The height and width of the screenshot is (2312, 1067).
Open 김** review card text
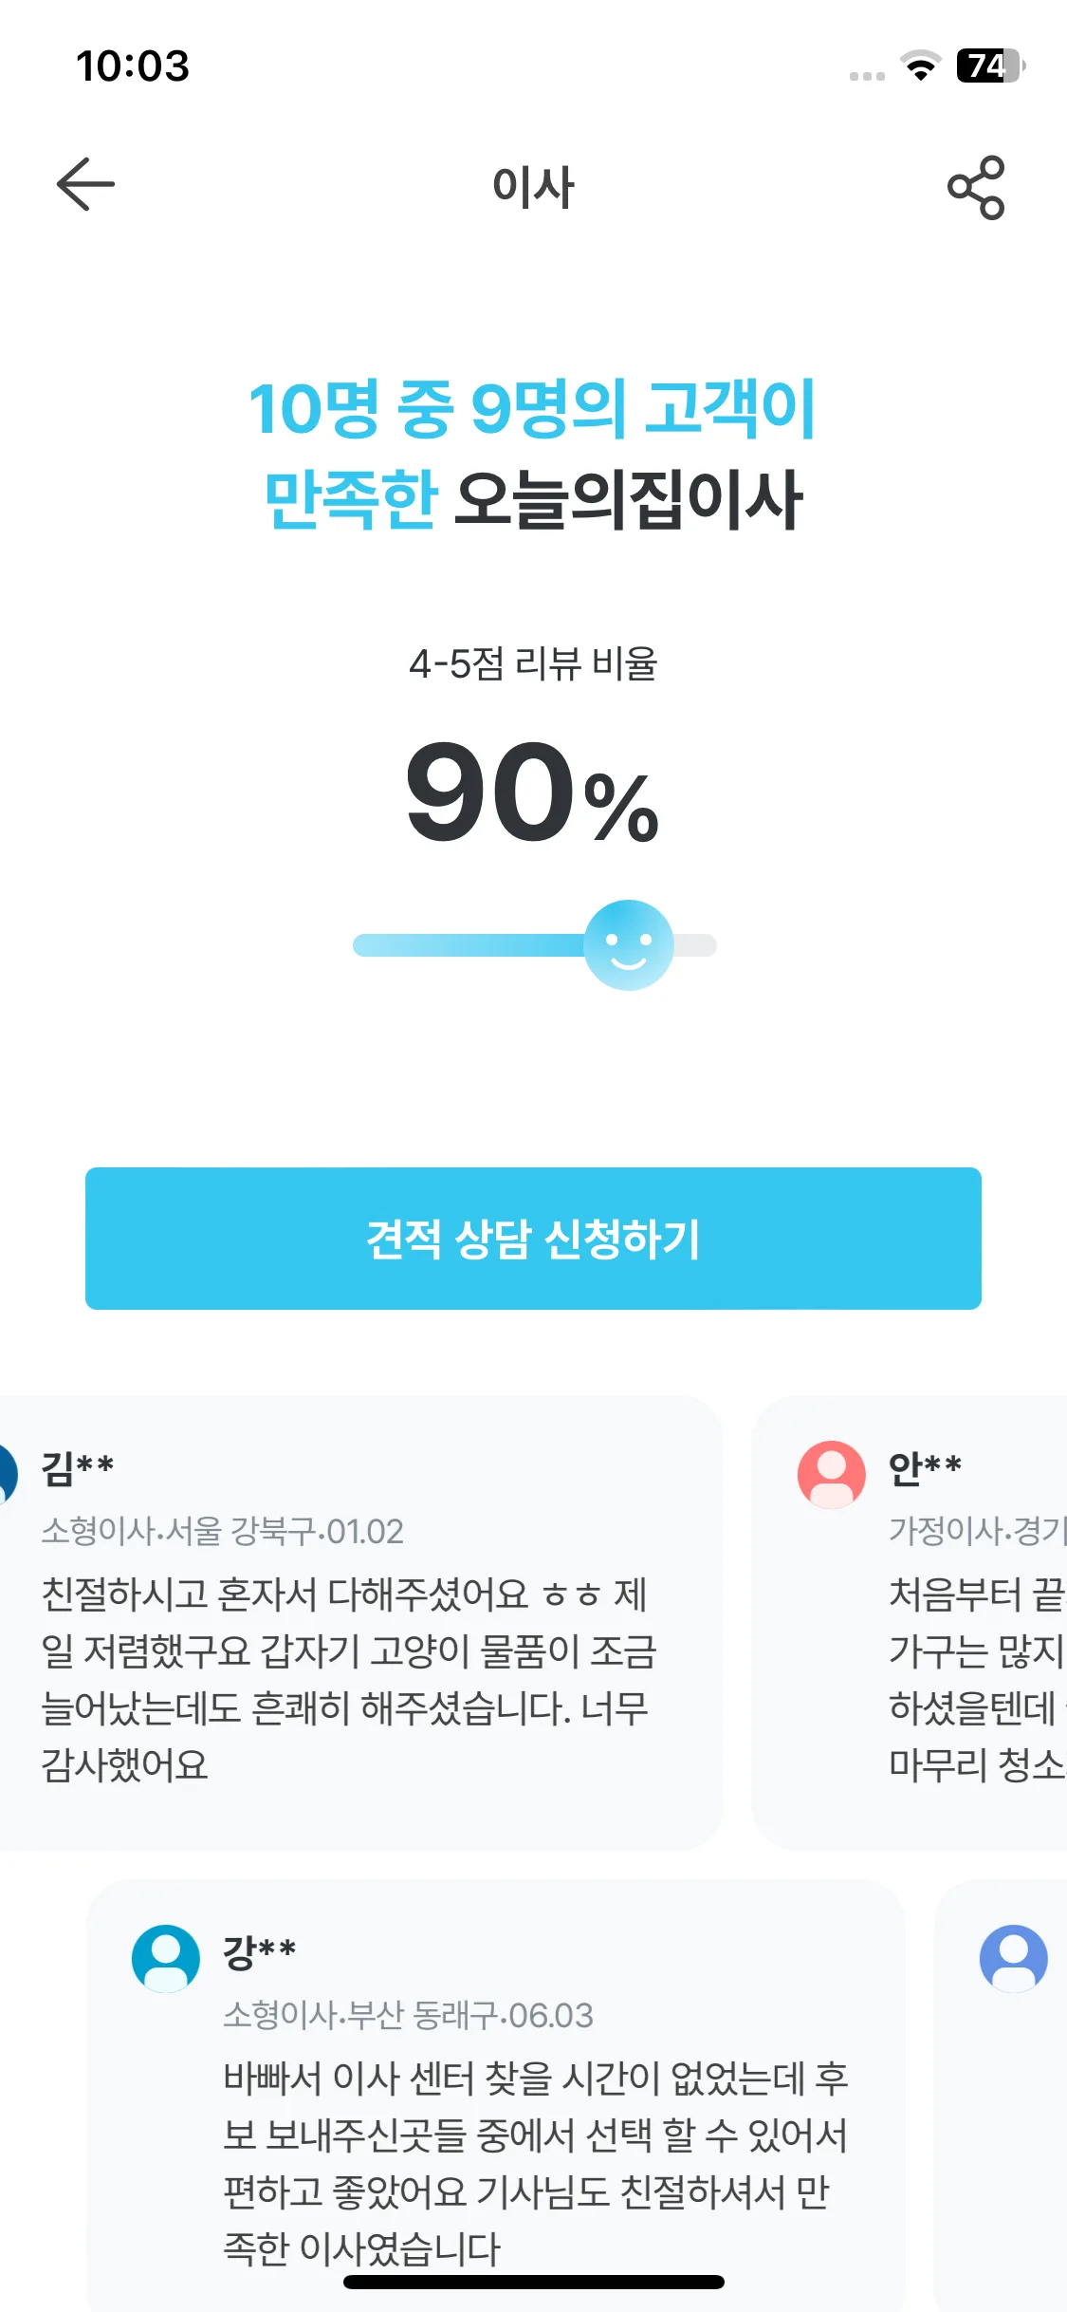pos(347,1679)
